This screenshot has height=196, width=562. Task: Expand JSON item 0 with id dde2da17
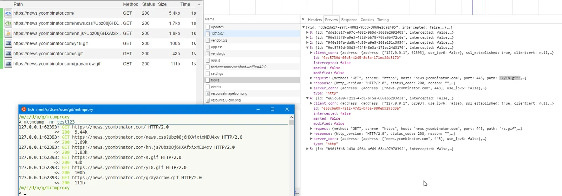click(x=307, y=32)
